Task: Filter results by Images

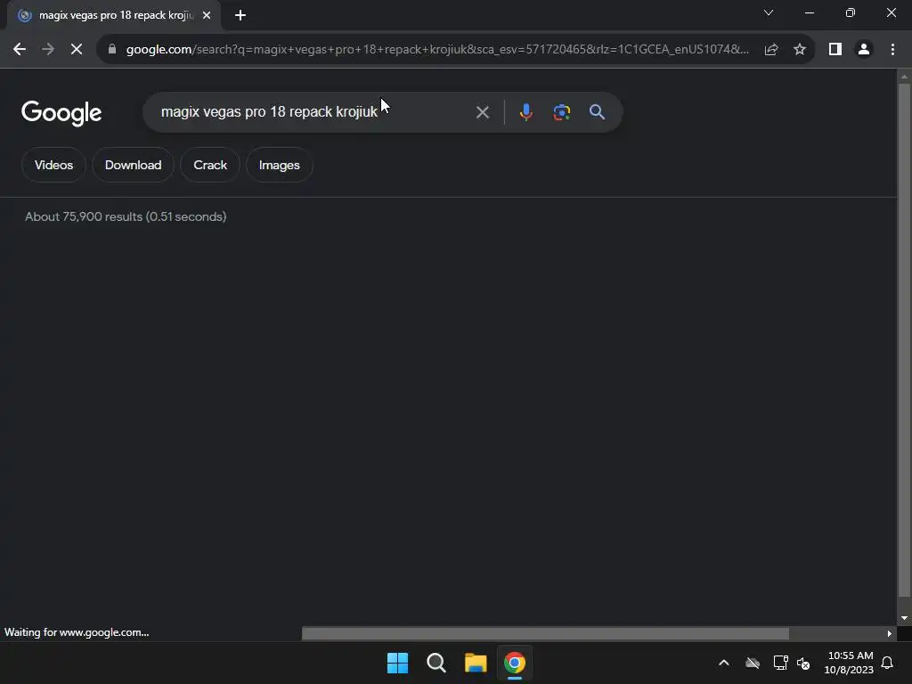Action: (279, 165)
